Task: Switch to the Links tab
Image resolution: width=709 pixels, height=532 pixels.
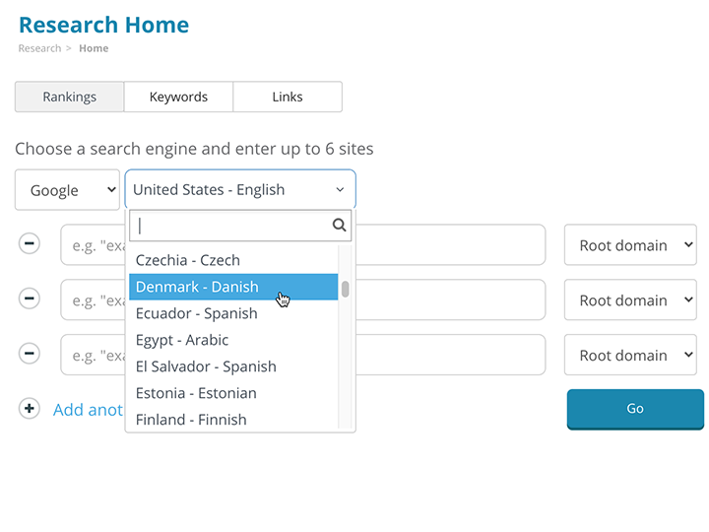Action: click(288, 97)
